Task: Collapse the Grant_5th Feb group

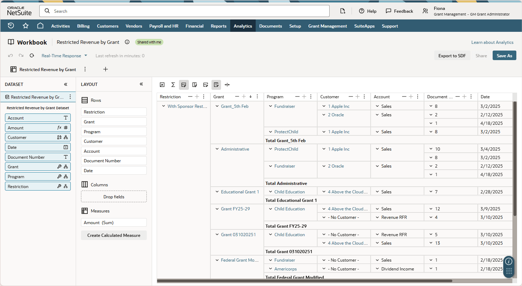Action: pyautogui.click(x=217, y=106)
